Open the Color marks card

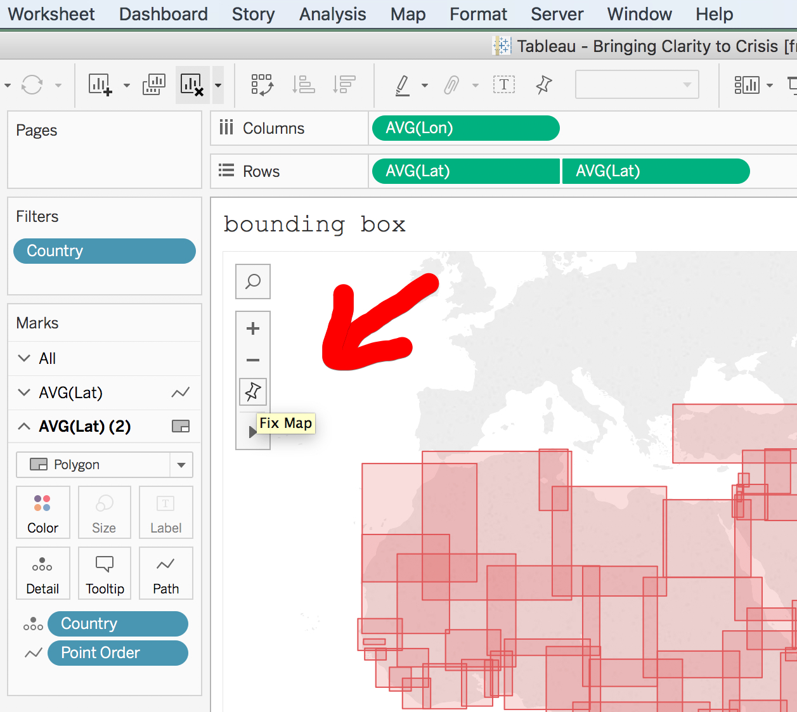[42, 512]
